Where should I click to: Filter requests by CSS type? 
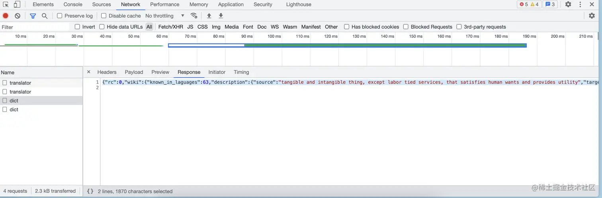tap(203, 27)
